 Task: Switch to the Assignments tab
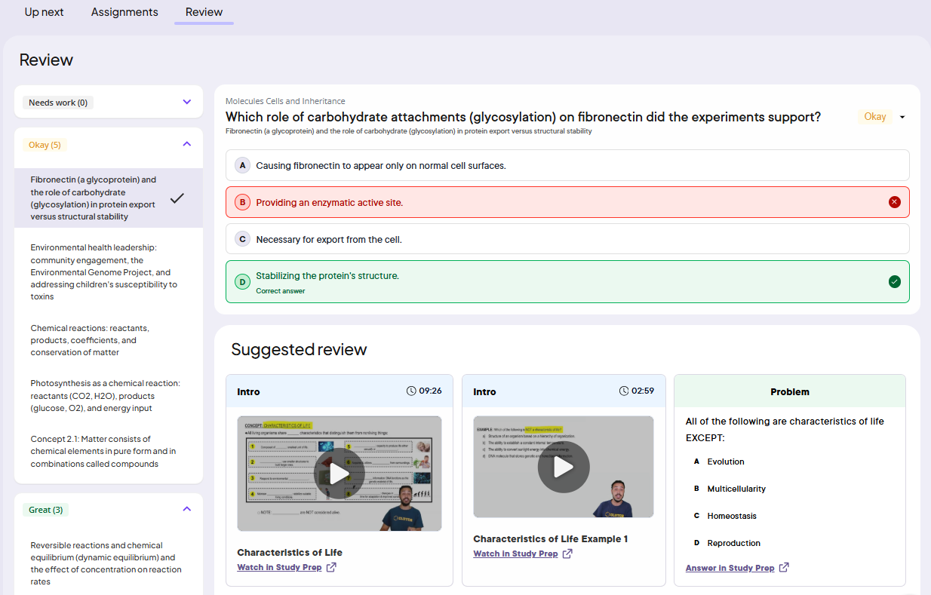point(124,12)
